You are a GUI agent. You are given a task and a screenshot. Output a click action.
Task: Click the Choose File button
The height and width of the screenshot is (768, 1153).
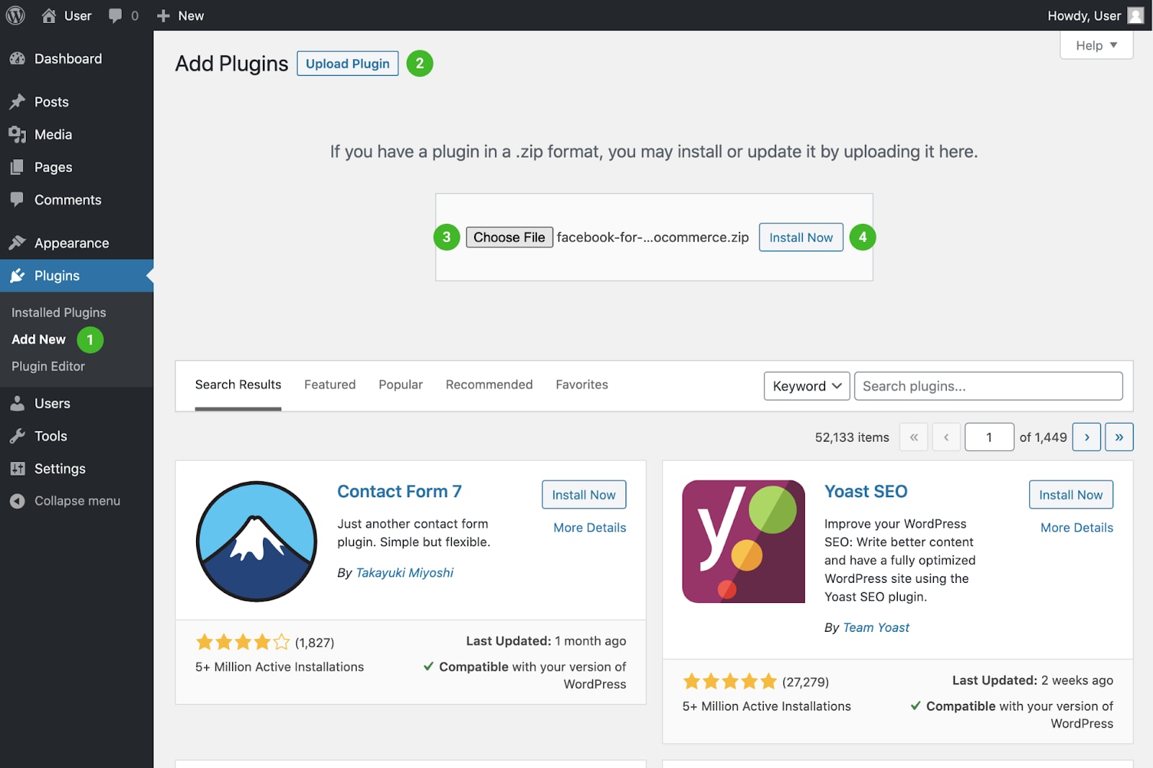coord(509,237)
